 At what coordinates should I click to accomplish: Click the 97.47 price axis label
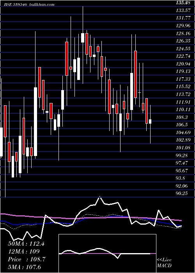tap(182, 163)
